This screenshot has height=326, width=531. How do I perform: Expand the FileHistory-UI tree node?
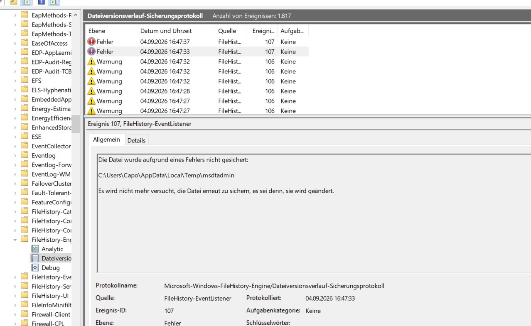[15, 296]
